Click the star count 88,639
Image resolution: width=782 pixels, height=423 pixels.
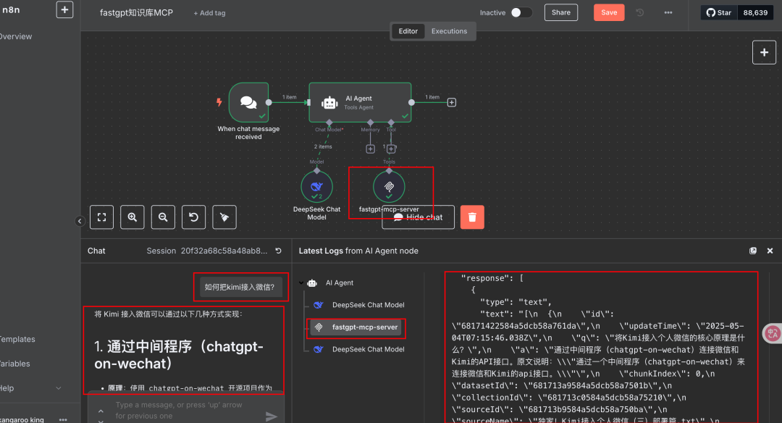click(755, 12)
